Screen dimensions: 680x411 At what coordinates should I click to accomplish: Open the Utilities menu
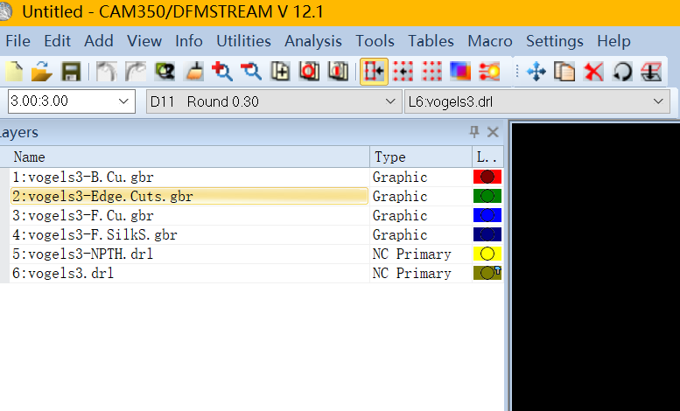click(243, 41)
